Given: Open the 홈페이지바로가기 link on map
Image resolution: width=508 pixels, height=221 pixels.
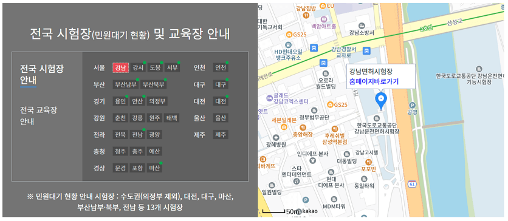Looking at the screenshot, I should (x=374, y=81).
